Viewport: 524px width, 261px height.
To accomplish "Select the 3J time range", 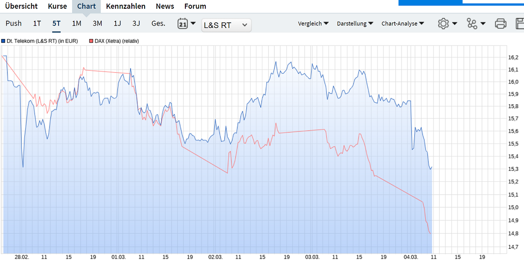I will (x=136, y=23).
